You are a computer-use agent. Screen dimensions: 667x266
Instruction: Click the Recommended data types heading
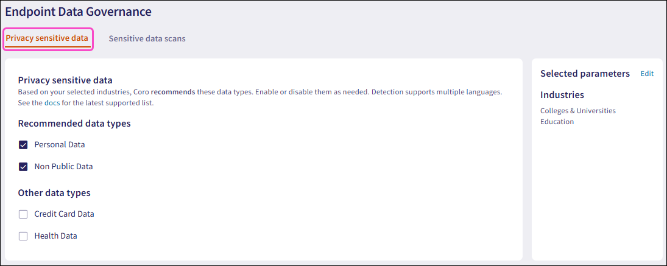(74, 124)
